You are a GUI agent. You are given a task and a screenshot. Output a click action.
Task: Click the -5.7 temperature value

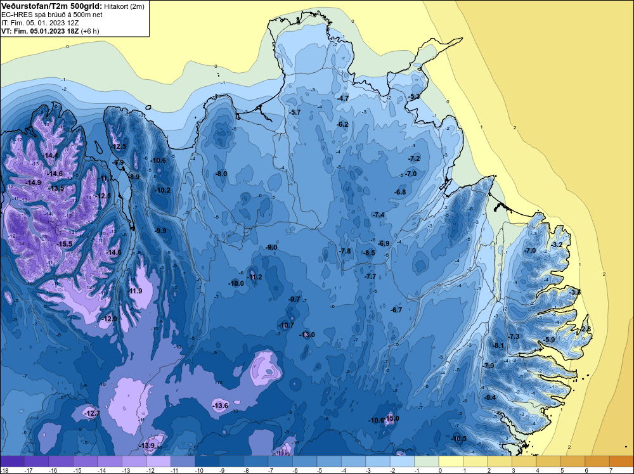tap(295, 112)
